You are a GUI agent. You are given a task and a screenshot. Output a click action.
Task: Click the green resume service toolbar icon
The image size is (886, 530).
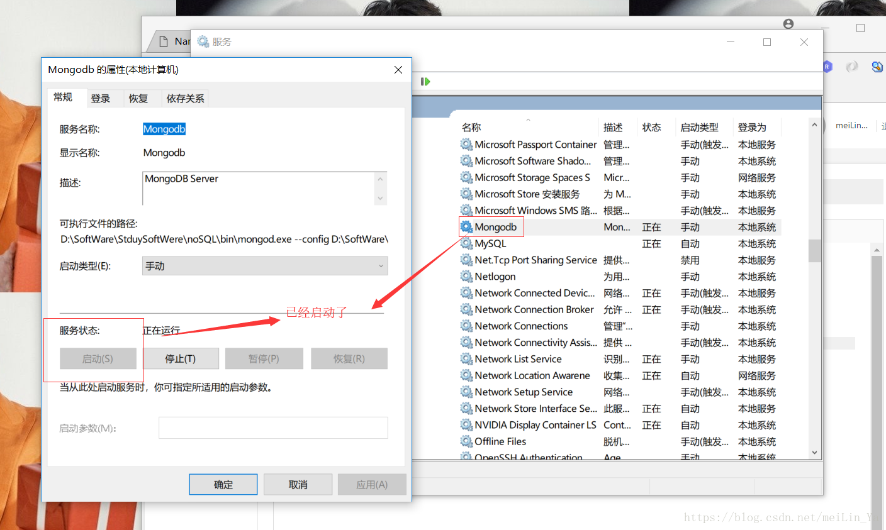pos(425,82)
